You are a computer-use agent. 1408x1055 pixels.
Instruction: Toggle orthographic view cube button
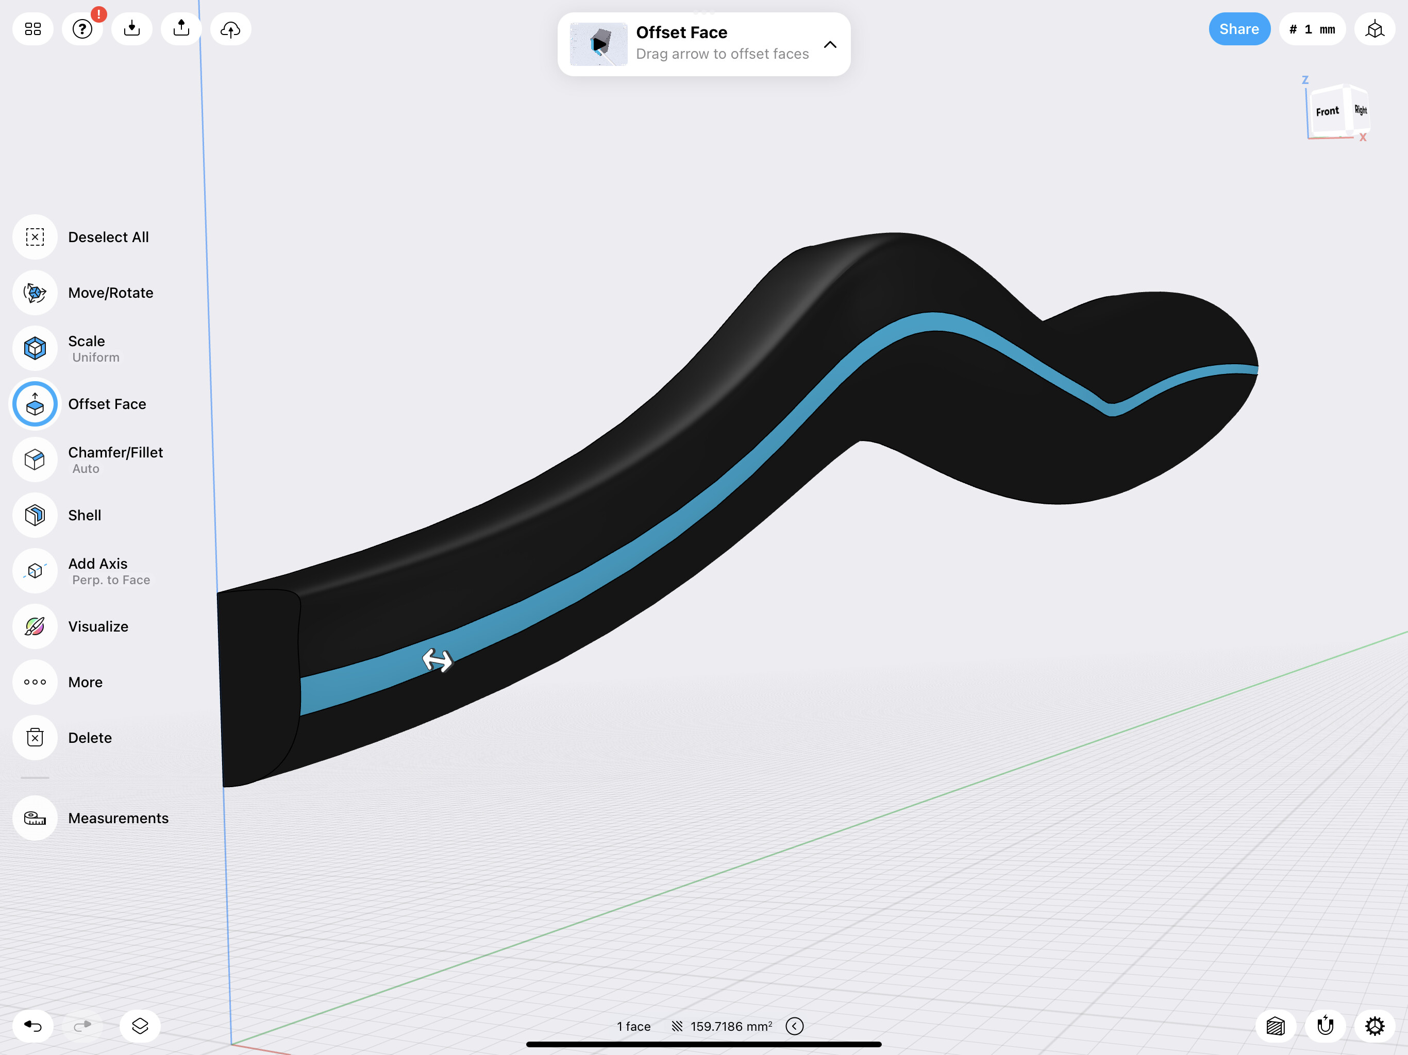click(1375, 29)
